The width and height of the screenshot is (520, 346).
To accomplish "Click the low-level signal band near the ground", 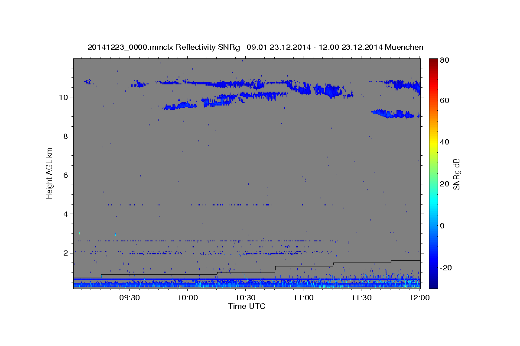I will pyautogui.click(x=247, y=283).
